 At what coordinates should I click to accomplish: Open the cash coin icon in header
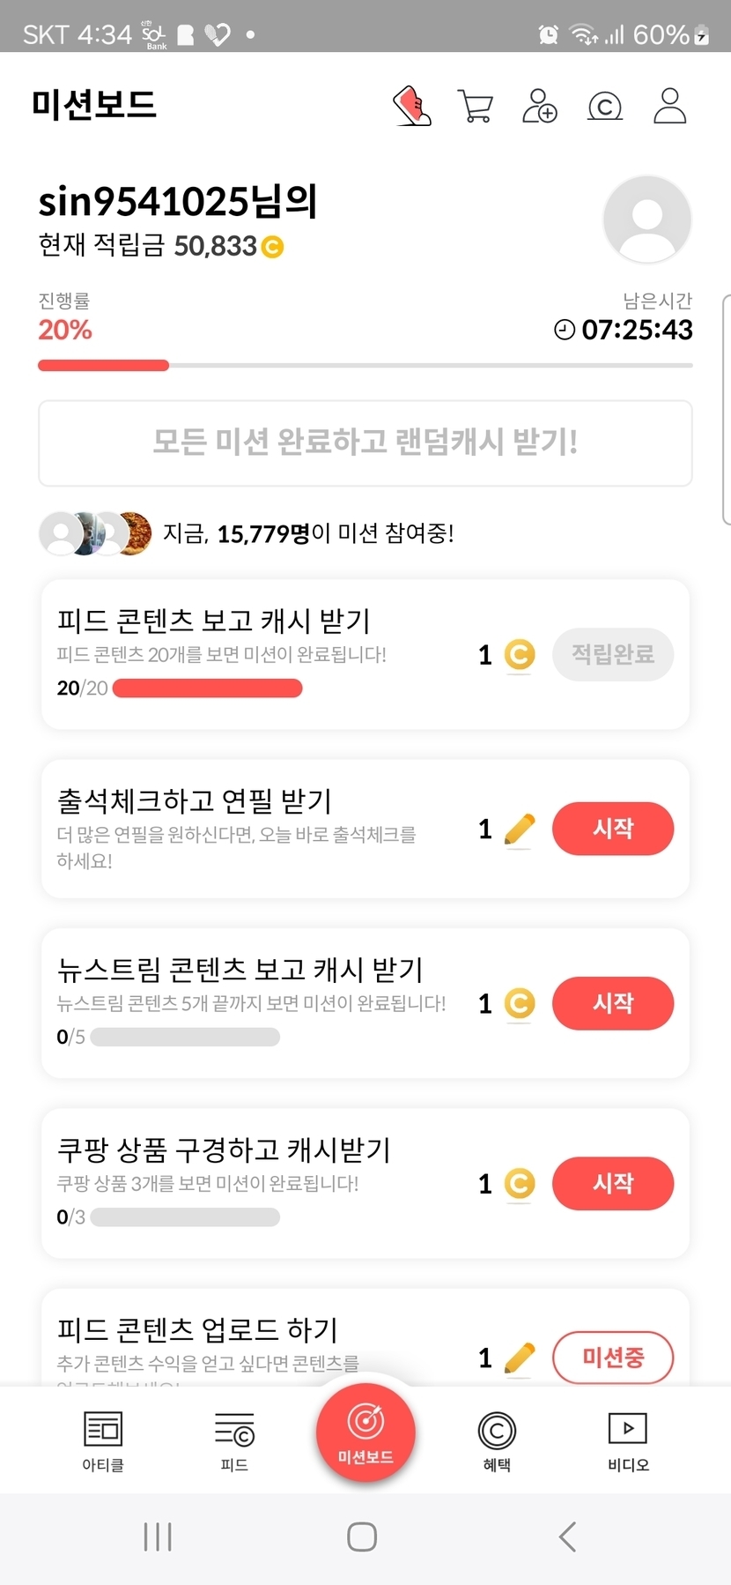(605, 106)
